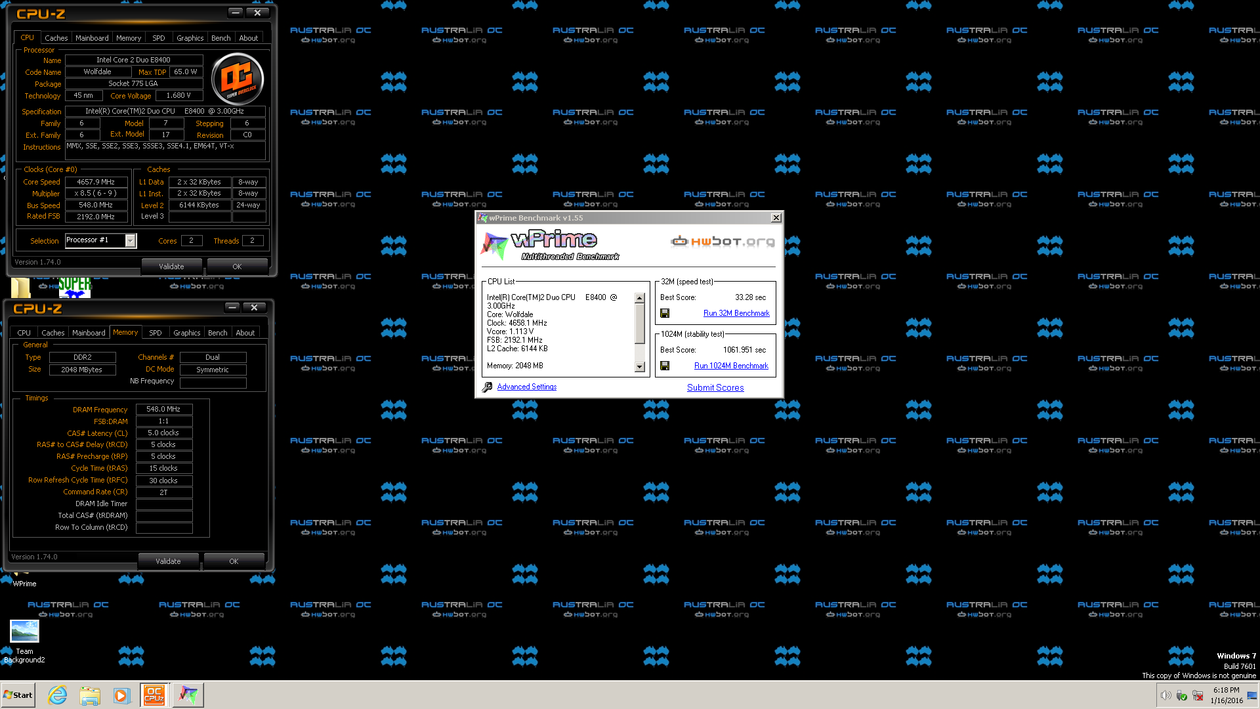Open Memory tab in upper CPU-Z window
The image size is (1260, 709).
pos(129,38)
